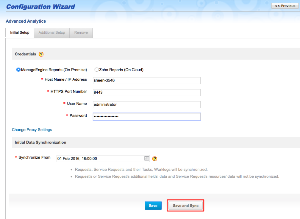Image resolution: width=300 pixels, height=219 pixels.
Task: Click the Previous button
Action: coord(285,5)
